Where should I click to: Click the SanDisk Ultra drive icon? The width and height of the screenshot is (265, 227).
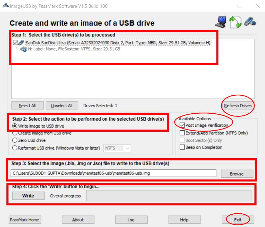click(21, 43)
